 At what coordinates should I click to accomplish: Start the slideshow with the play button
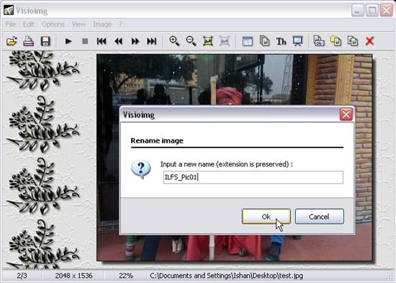(68, 41)
